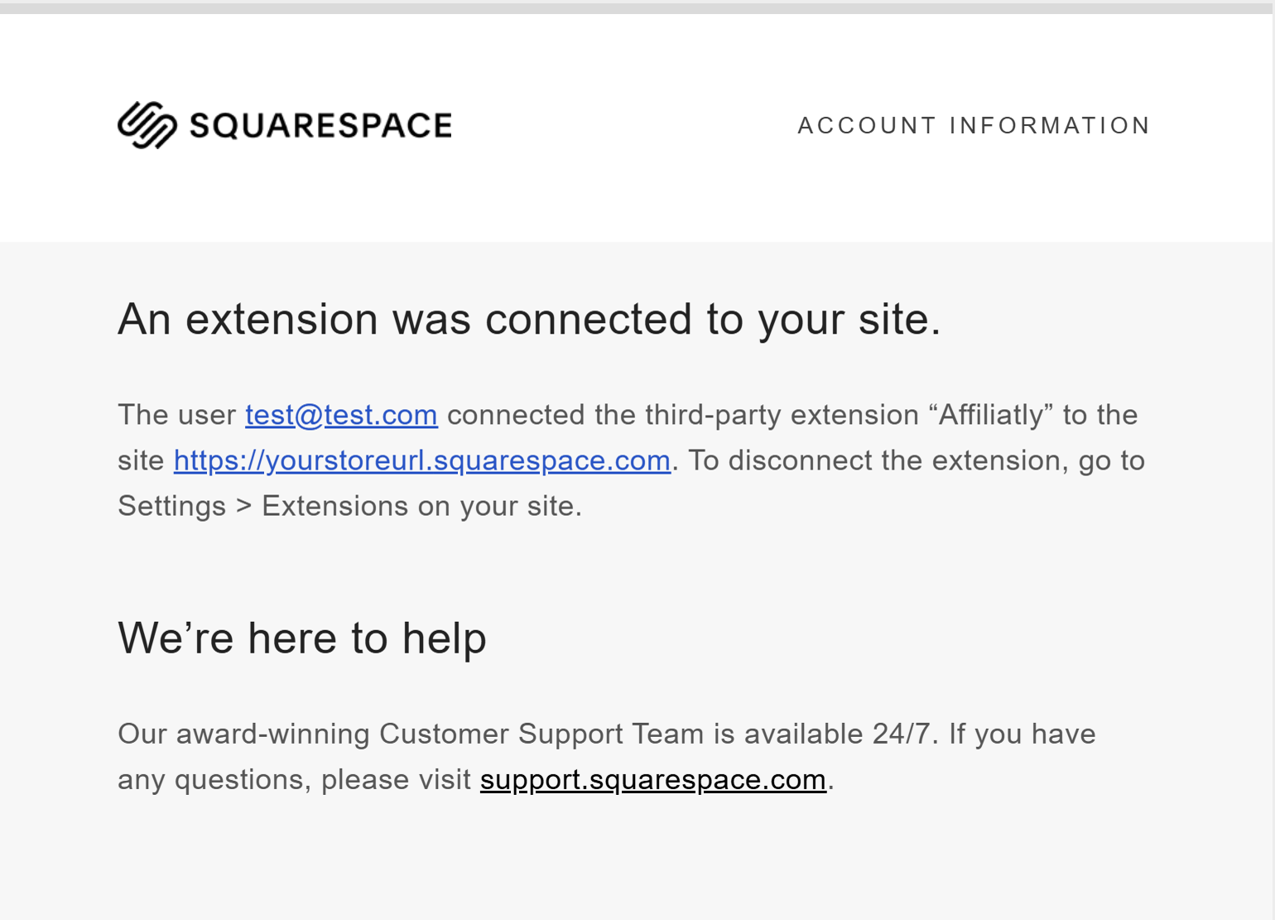
Task: Click the 'We're here to help' heading
Action: [x=302, y=638]
